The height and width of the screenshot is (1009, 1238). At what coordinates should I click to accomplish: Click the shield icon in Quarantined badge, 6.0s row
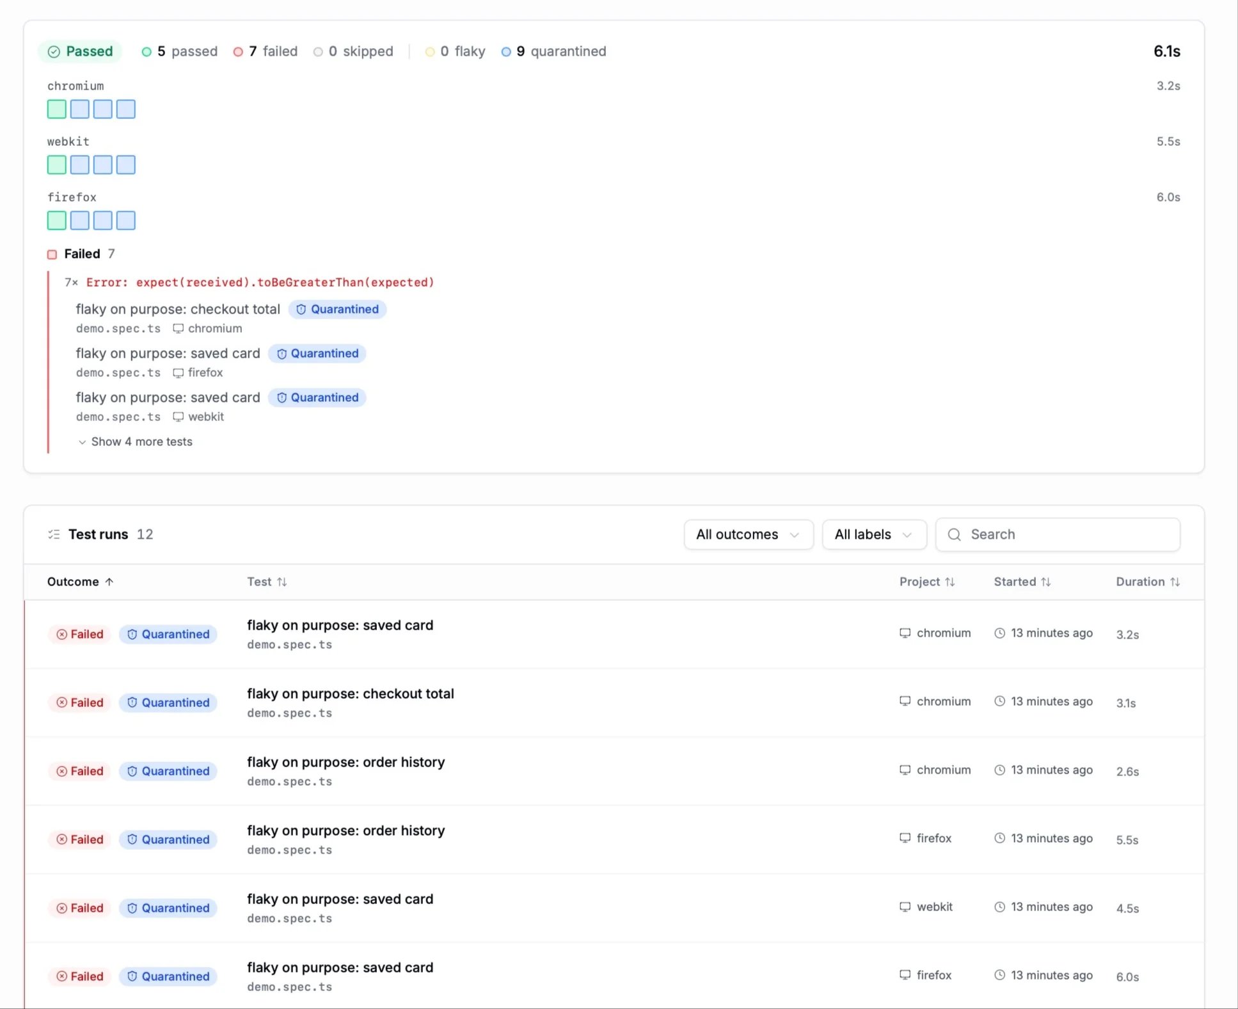pyautogui.click(x=132, y=976)
